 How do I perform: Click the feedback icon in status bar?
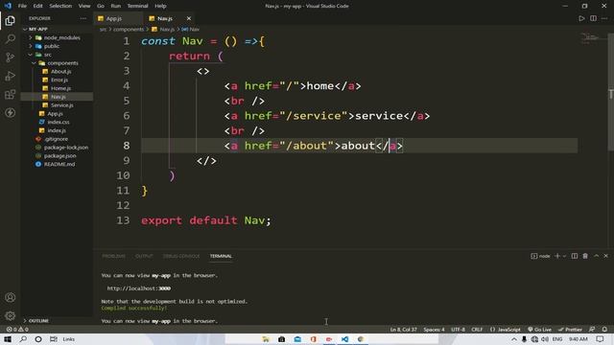tap(592, 330)
